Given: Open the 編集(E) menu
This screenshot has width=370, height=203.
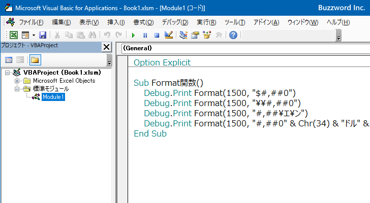Looking at the screenshot, I should (x=61, y=22).
